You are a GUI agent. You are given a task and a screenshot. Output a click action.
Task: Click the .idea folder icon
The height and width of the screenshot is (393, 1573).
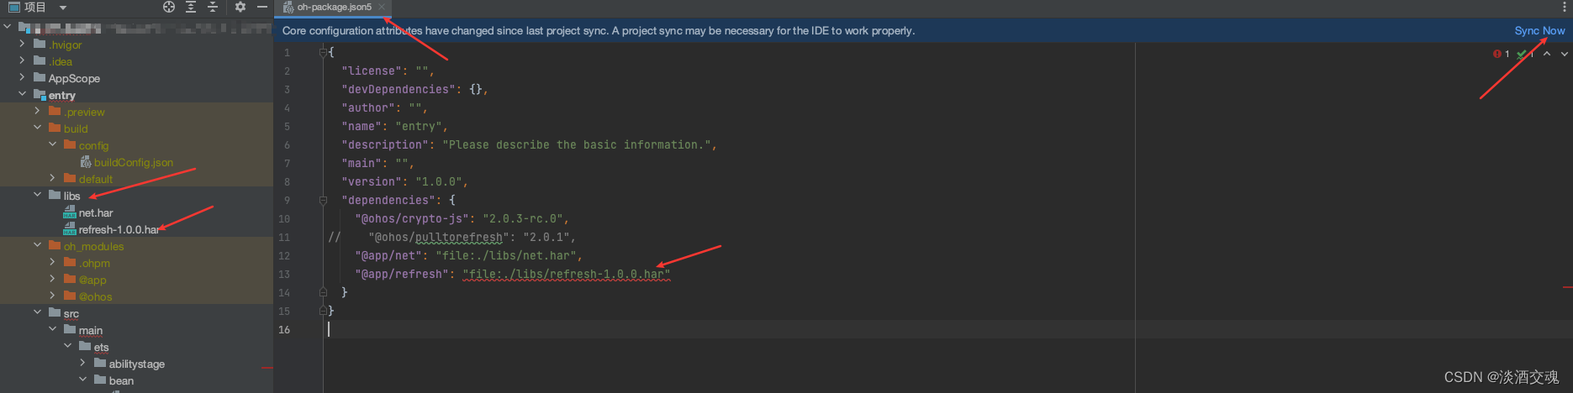pyautogui.click(x=40, y=60)
